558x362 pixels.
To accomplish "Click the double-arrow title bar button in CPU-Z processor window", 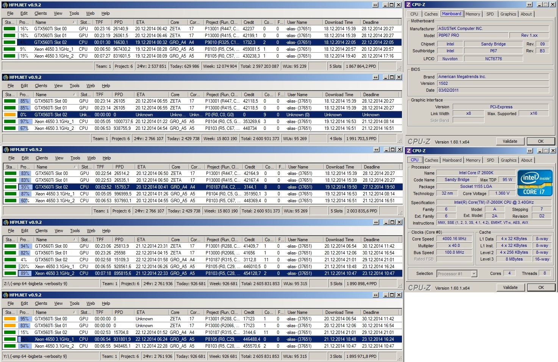I will click(530, 151).
